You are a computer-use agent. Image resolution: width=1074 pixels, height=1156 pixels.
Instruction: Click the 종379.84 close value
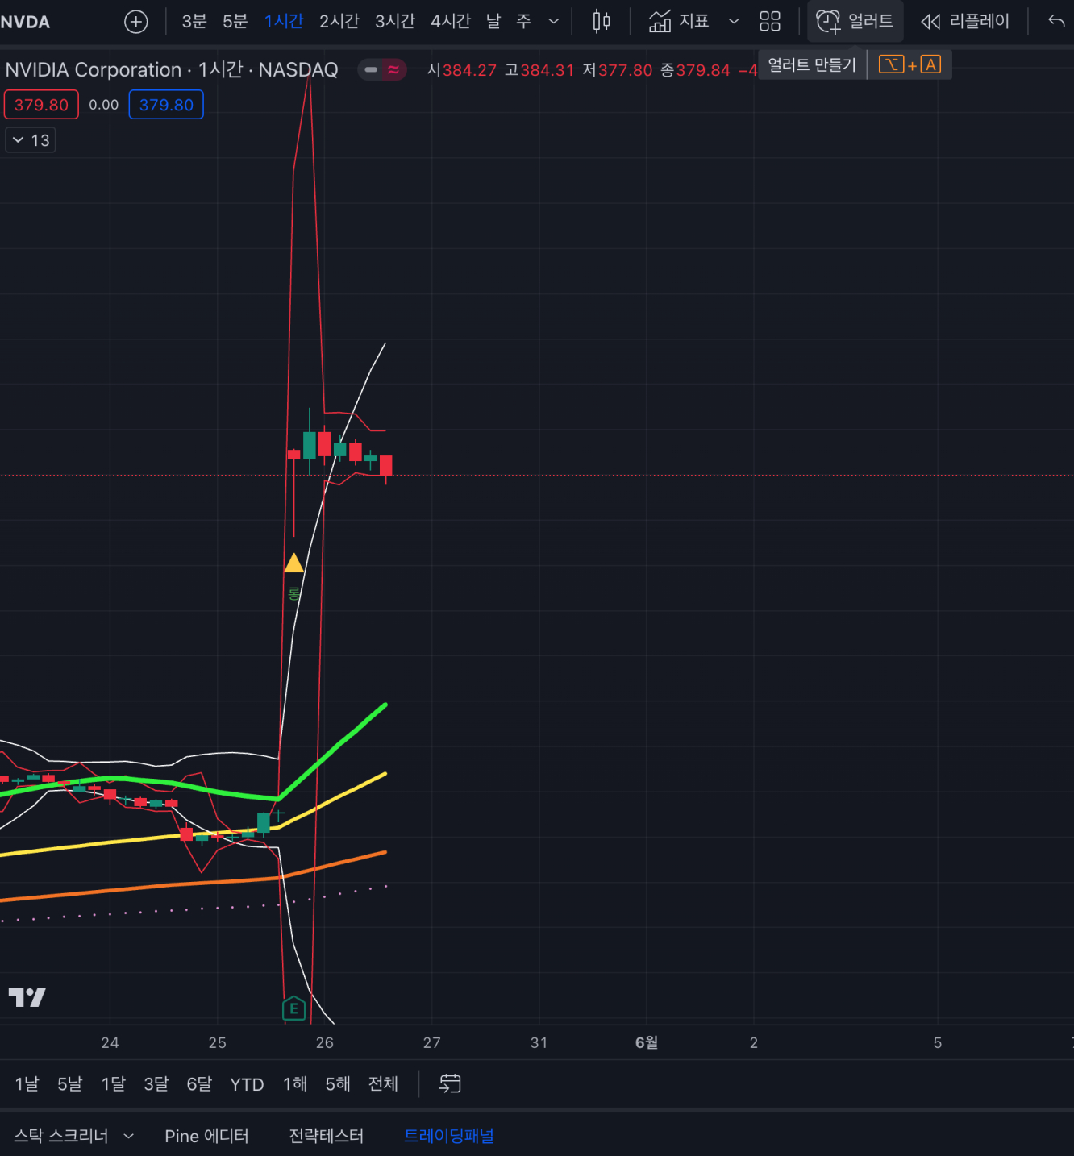[695, 70]
